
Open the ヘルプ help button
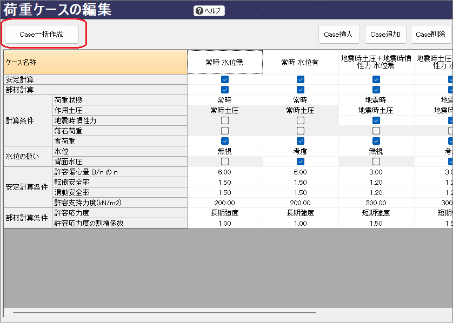pyautogui.click(x=209, y=11)
